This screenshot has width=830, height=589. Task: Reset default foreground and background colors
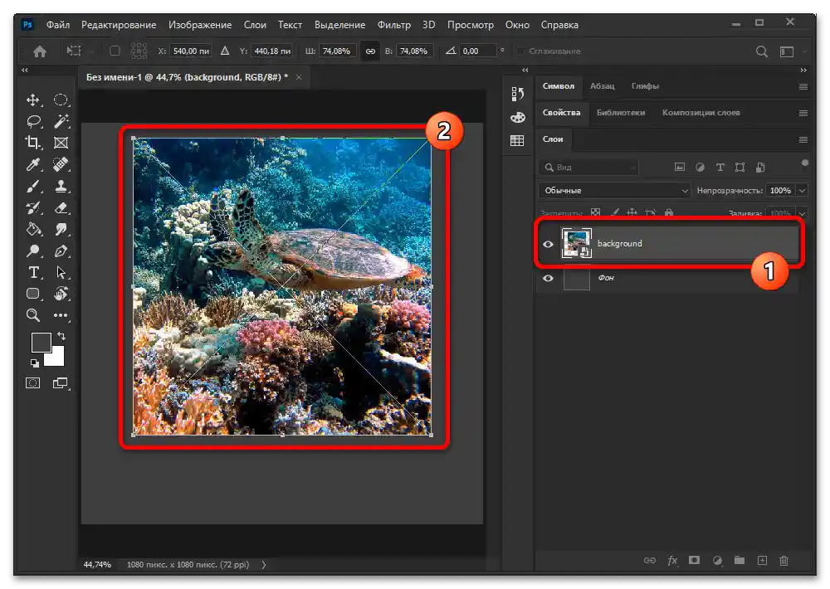click(34, 363)
